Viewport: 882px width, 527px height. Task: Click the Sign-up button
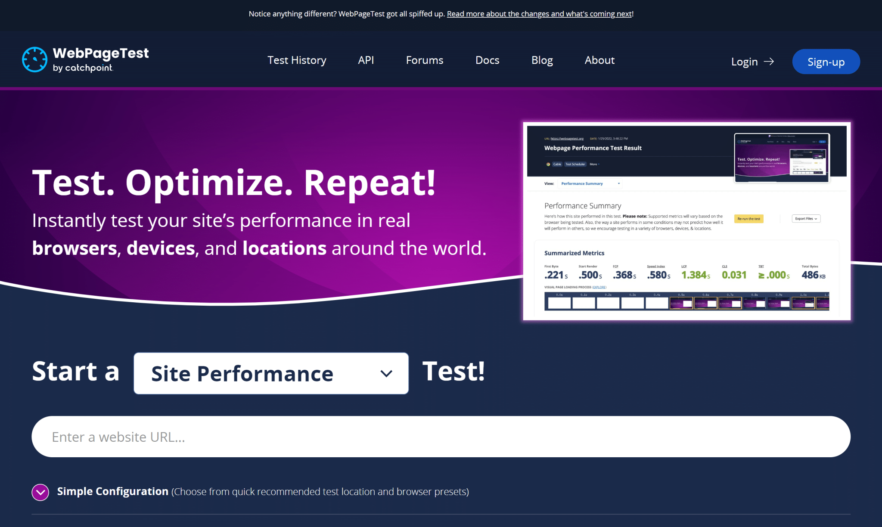826,62
